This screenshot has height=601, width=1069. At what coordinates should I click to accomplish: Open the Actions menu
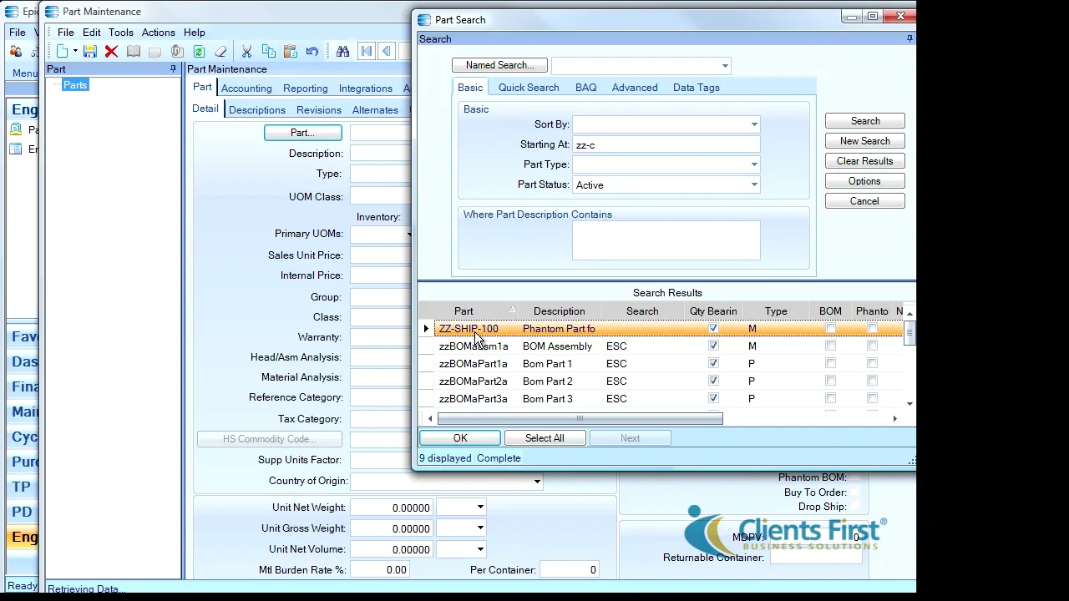(158, 33)
